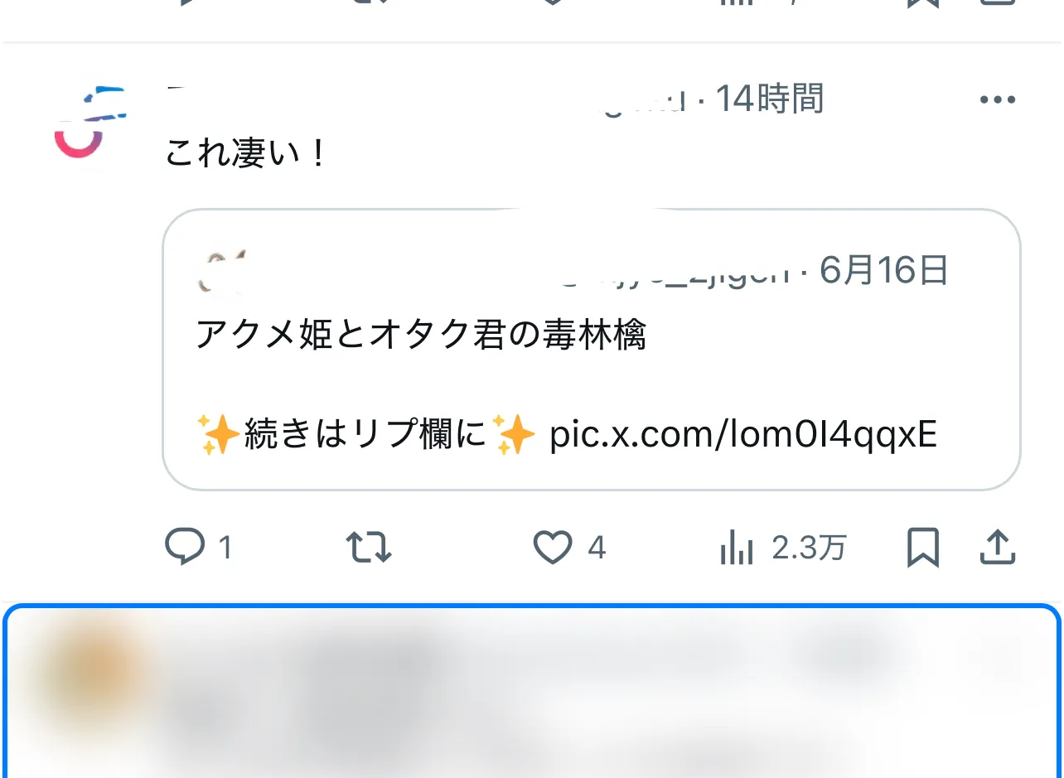Image resolution: width=1064 pixels, height=778 pixels.
Task: Share the これ凄い！ tweet
Action: pyautogui.click(x=998, y=547)
